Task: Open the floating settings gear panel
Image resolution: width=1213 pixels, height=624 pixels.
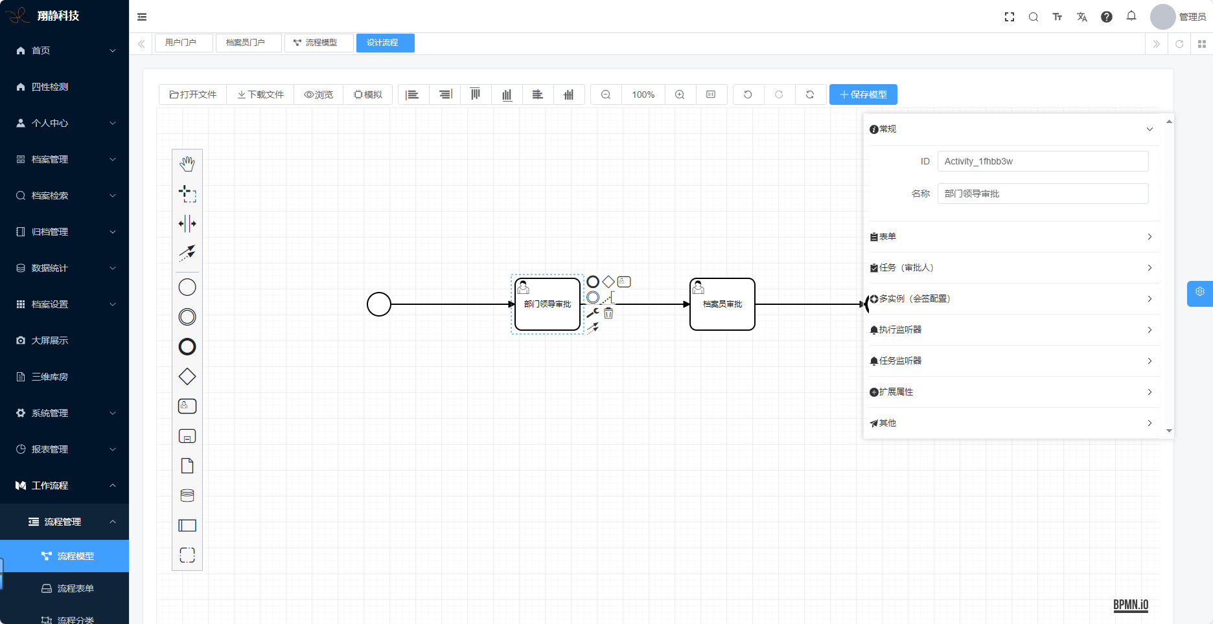Action: 1199,292
